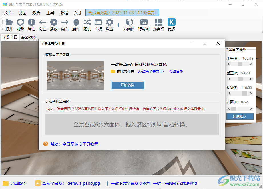This screenshot has width=263, height=189.
Task: Click the 还原默认 button
Action: [240, 116]
